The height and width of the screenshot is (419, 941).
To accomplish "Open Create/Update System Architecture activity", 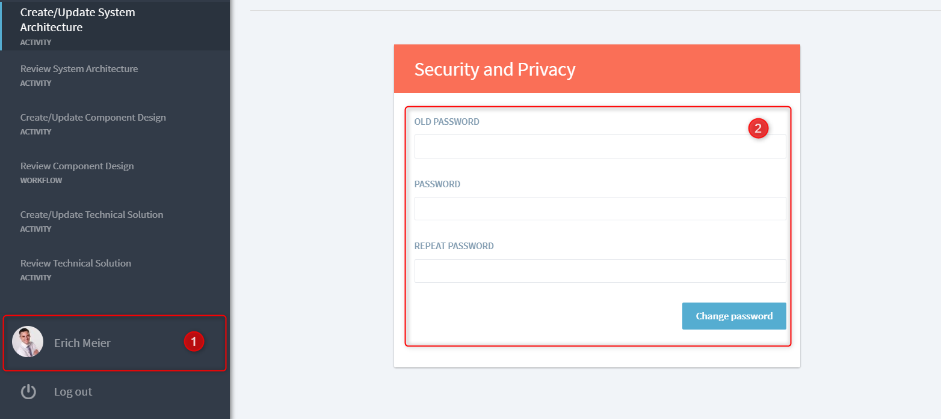I will (x=78, y=20).
